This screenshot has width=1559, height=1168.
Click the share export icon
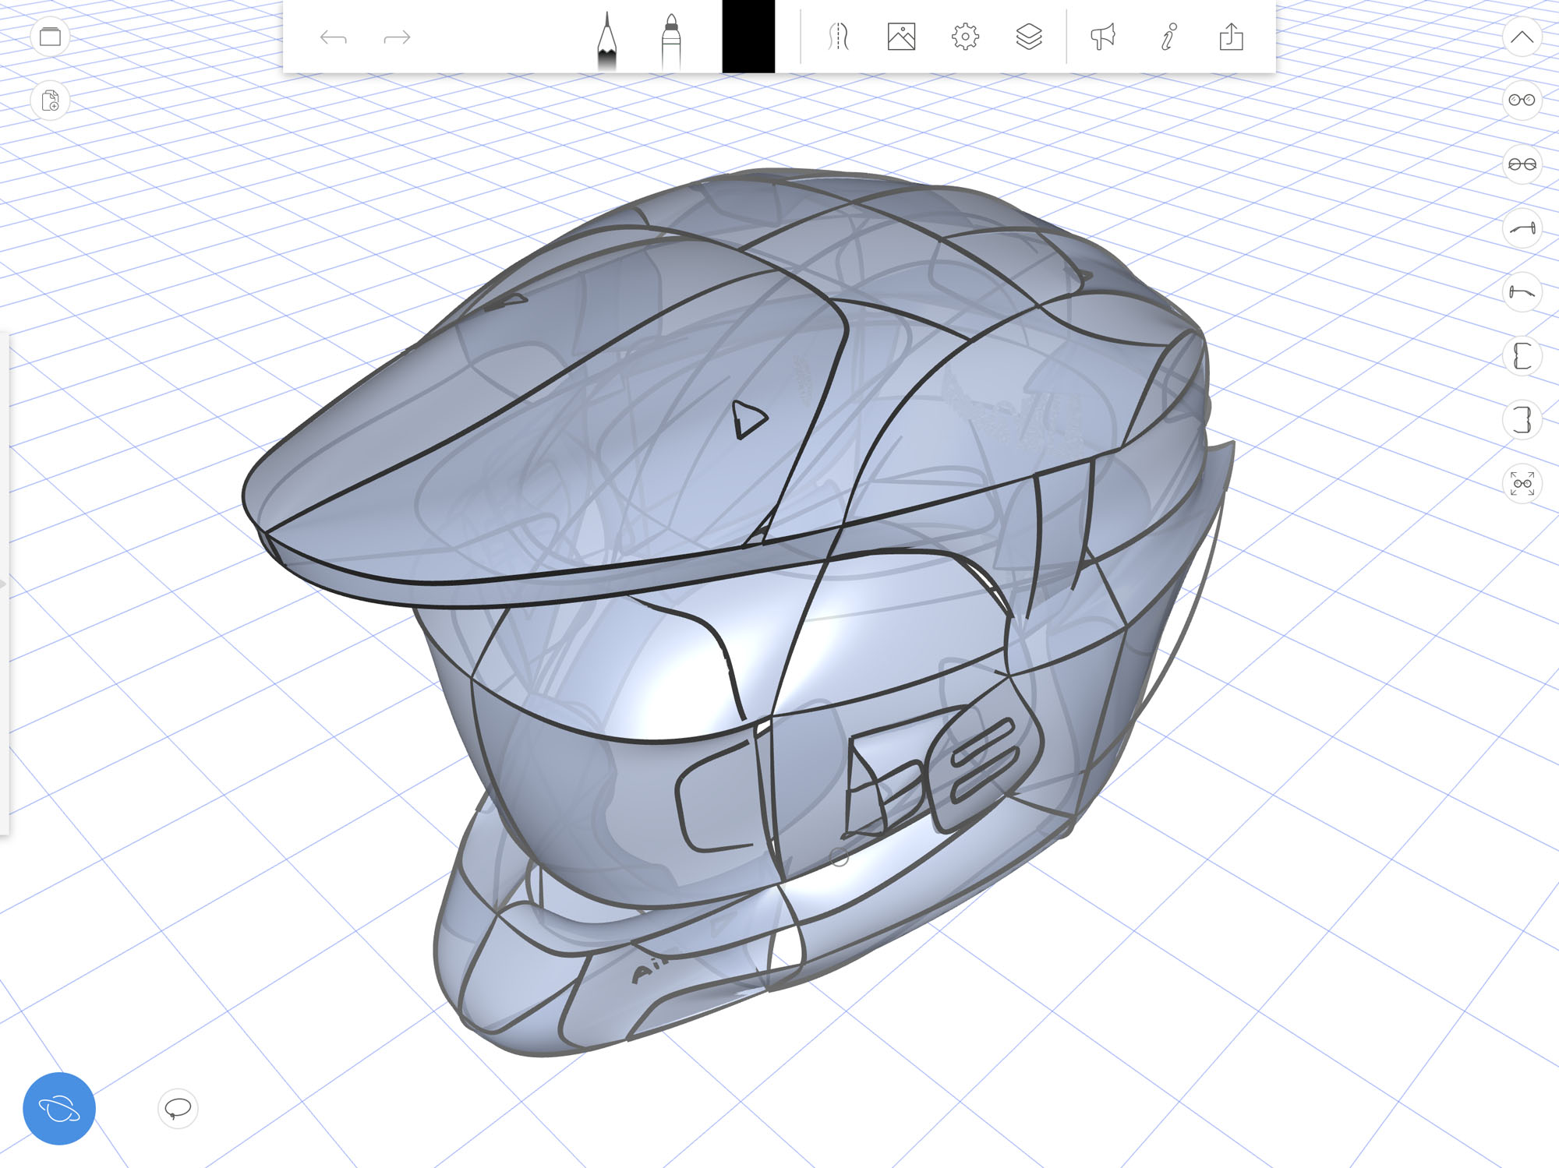click(1231, 37)
